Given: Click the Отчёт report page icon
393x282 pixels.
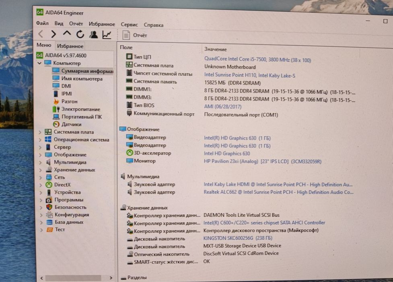Looking at the screenshot, I should [x=126, y=35].
